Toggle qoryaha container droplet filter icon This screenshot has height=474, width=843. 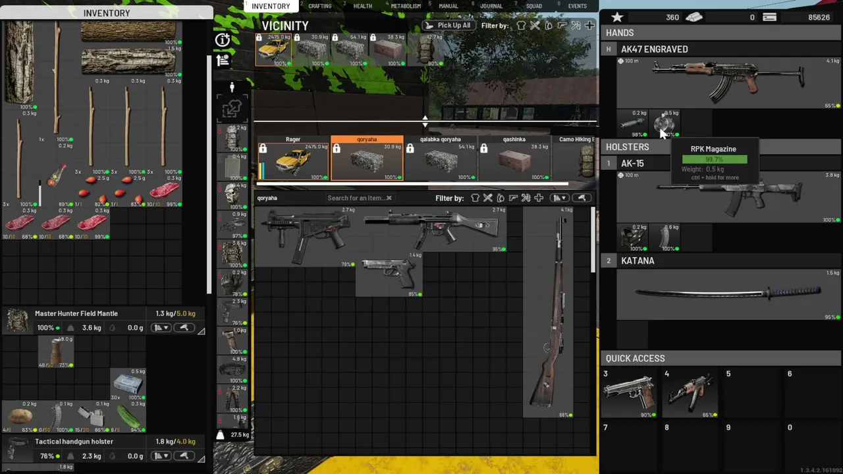pyautogui.click(x=501, y=198)
